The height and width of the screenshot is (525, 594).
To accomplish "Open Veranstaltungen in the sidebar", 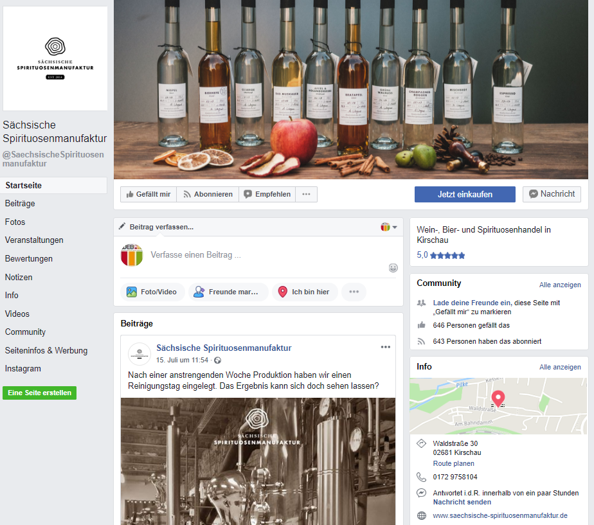I will coord(34,240).
